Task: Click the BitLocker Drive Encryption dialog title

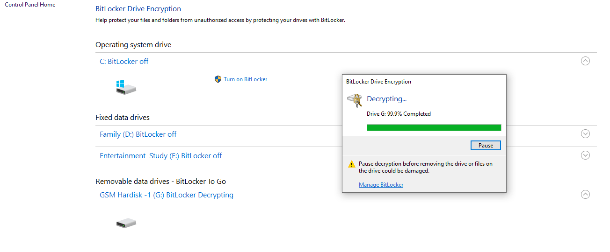Action: pyautogui.click(x=378, y=82)
